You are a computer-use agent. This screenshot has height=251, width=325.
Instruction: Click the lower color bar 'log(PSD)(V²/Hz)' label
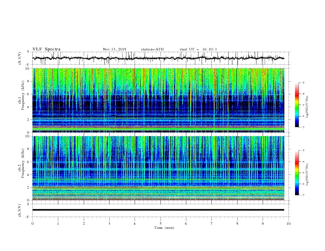click(x=308, y=175)
